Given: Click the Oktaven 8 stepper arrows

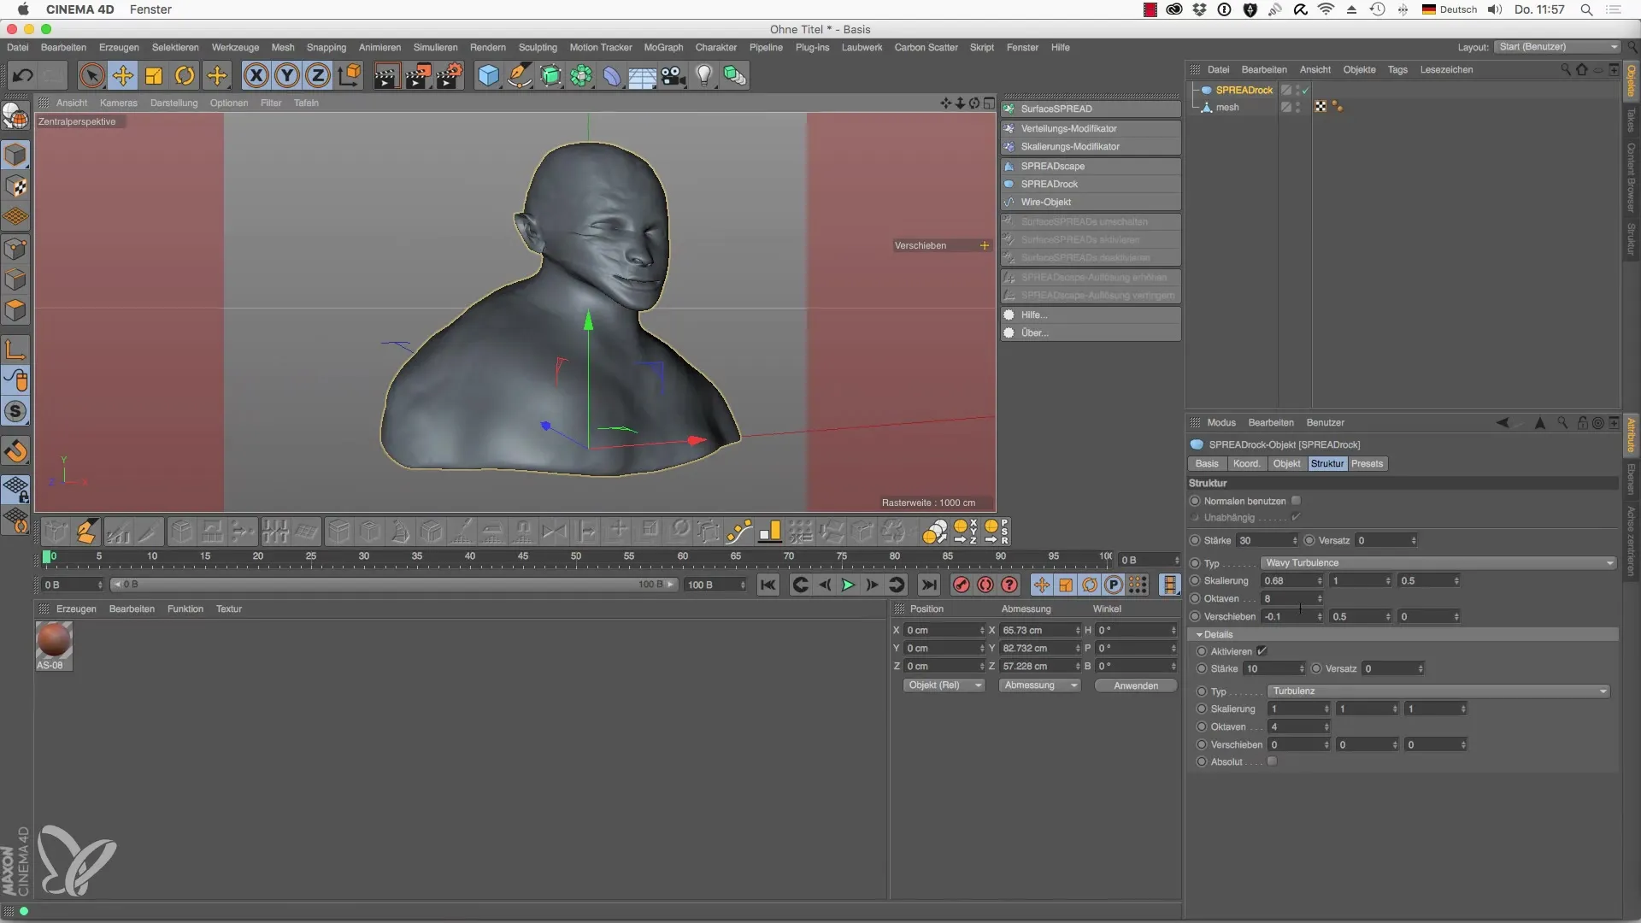Looking at the screenshot, I should [x=1320, y=599].
